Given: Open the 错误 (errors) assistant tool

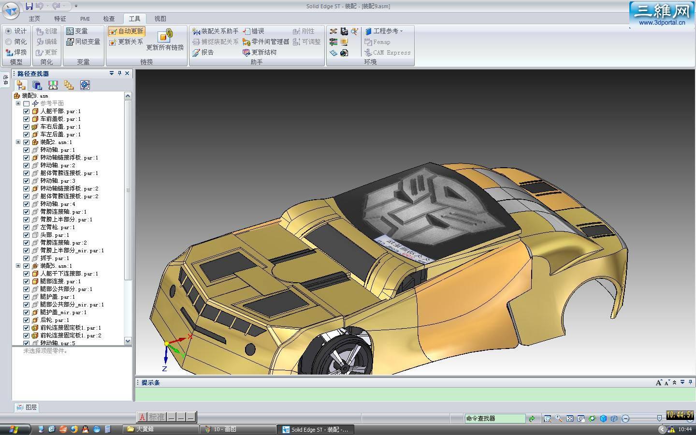Looking at the screenshot, I should point(253,31).
